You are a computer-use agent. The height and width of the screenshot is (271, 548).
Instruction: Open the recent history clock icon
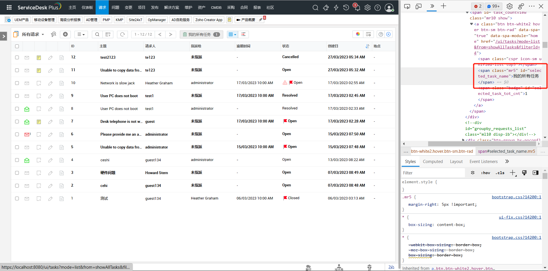click(x=346, y=8)
